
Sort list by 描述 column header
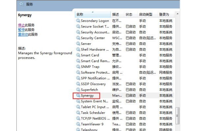pos(117,14)
